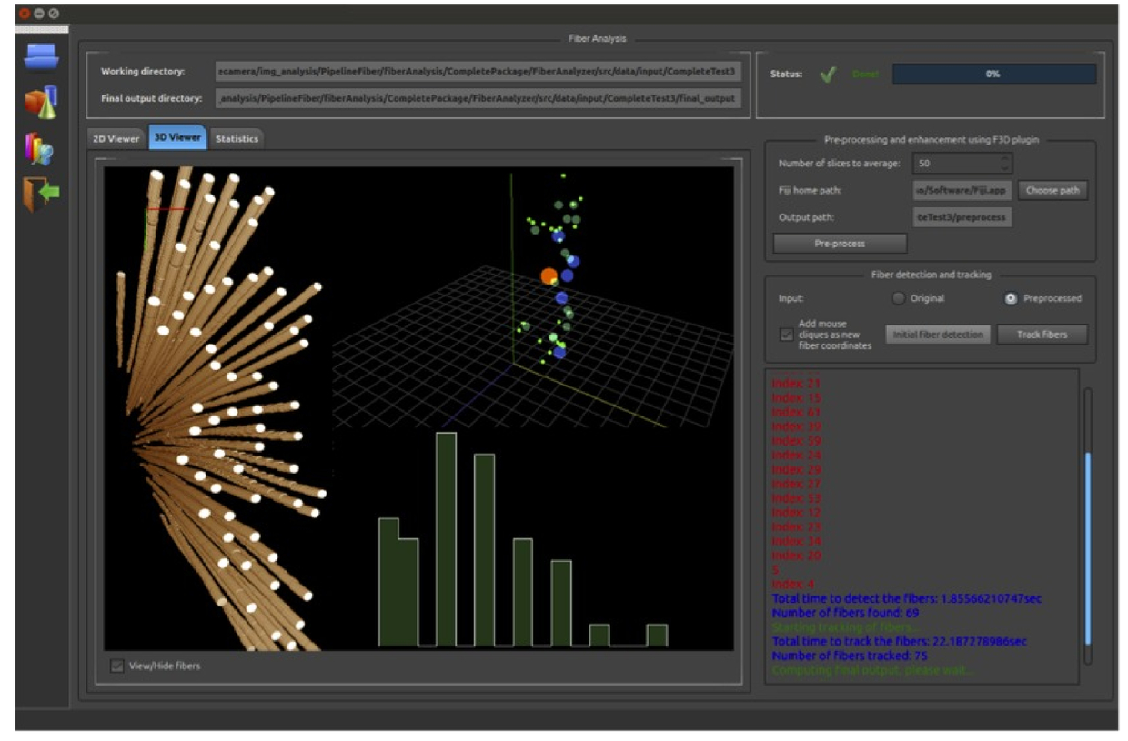
Task: Click the Final output directory field
Action: pyautogui.click(x=478, y=98)
